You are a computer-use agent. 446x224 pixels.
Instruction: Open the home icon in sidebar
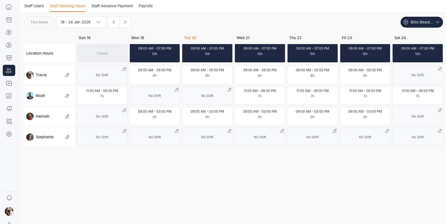[9, 7]
